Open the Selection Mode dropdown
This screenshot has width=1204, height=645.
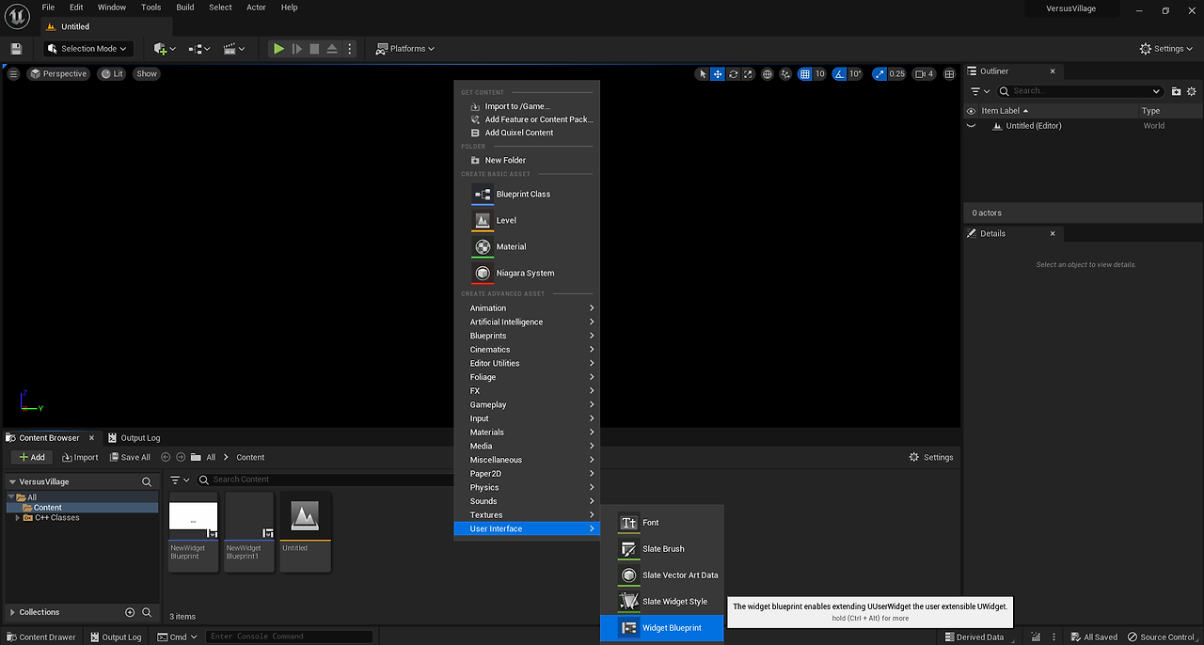(89, 49)
